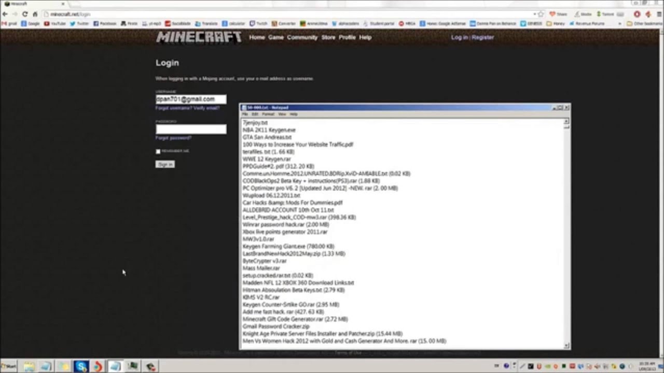Open the SocialBlade bookmark
The image size is (664, 373).
click(178, 23)
